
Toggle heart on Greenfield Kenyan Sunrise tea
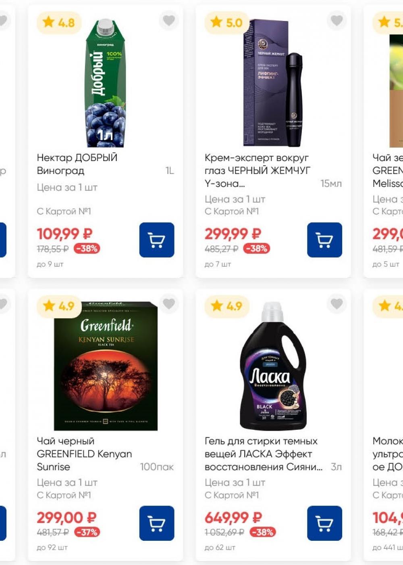pyautogui.click(x=169, y=303)
